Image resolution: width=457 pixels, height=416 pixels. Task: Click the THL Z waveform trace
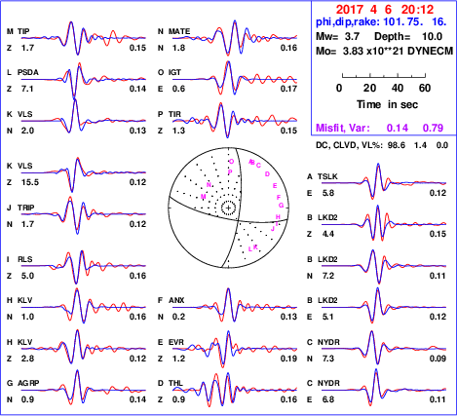pos(235,389)
